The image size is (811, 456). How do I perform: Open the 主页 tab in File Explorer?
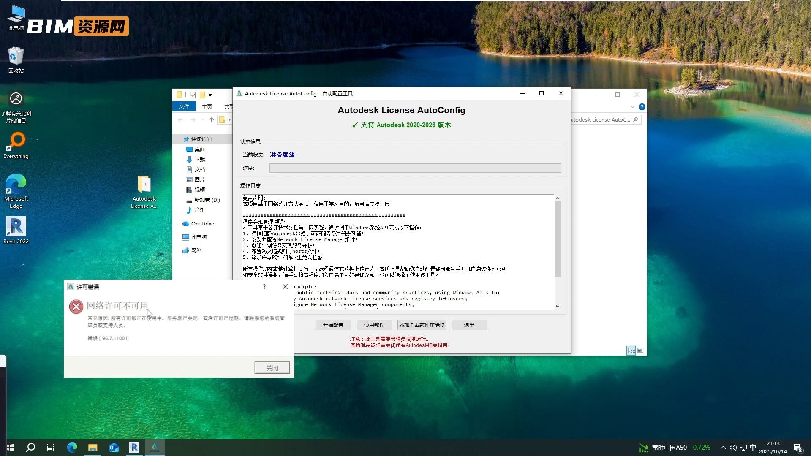pyautogui.click(x=207, y=106)
